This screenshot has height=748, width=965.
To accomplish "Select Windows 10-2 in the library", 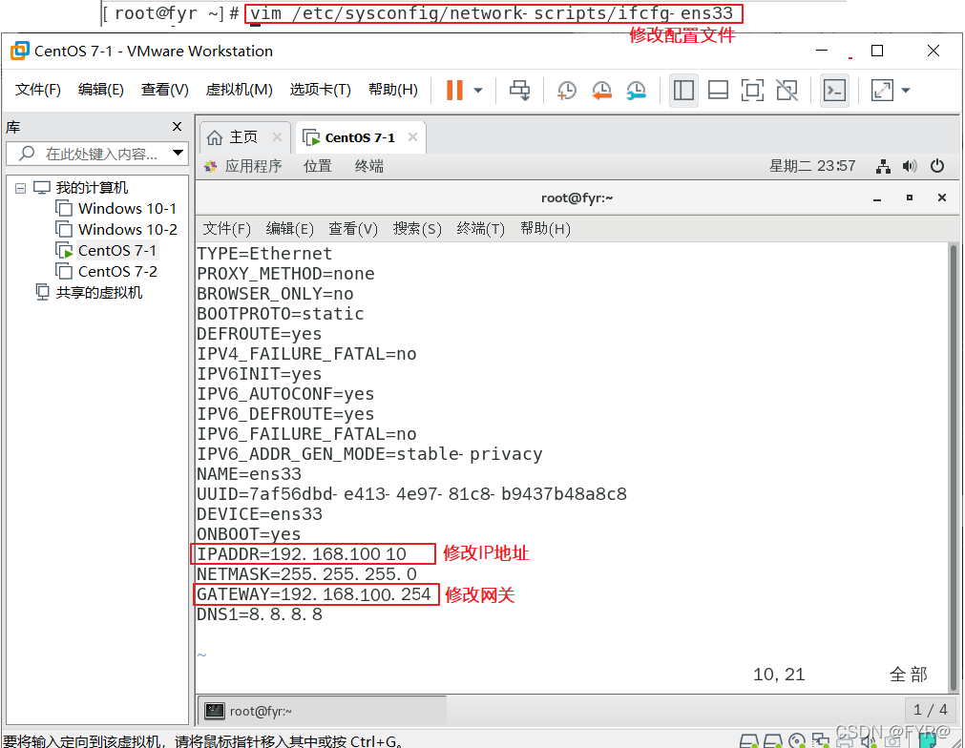I will coord(115,229).
